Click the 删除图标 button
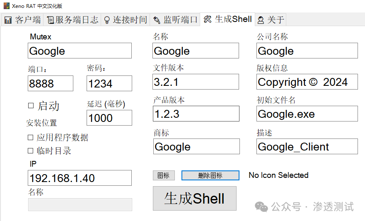This screenshot has width=365, height=221. tap(210, 175)
